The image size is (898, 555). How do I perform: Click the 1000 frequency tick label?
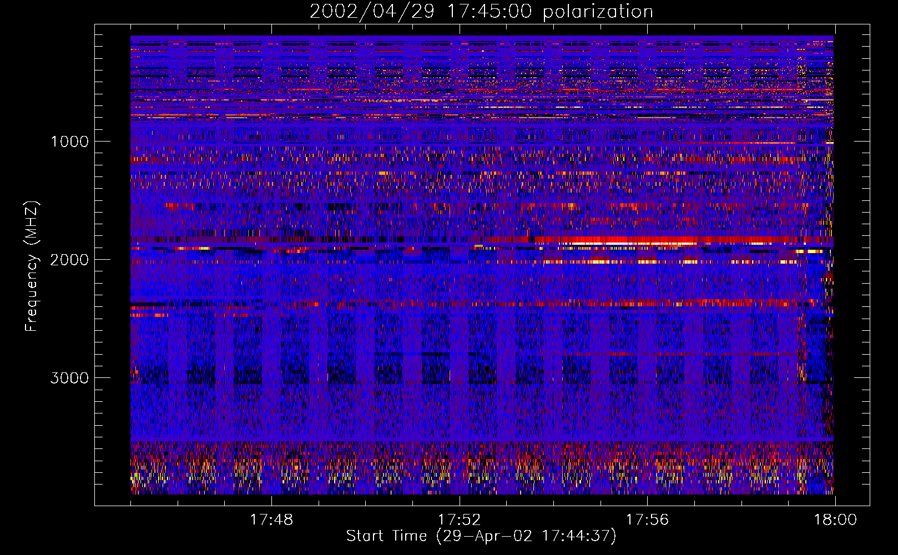point(69,142)
